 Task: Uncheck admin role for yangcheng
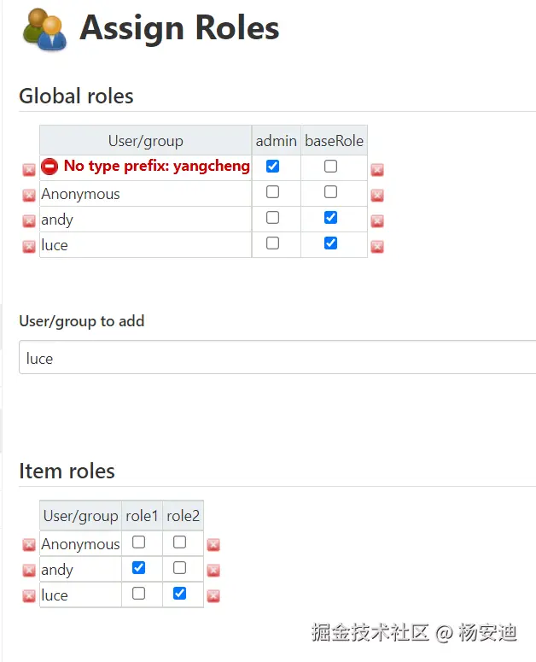(x=273, y=166)
